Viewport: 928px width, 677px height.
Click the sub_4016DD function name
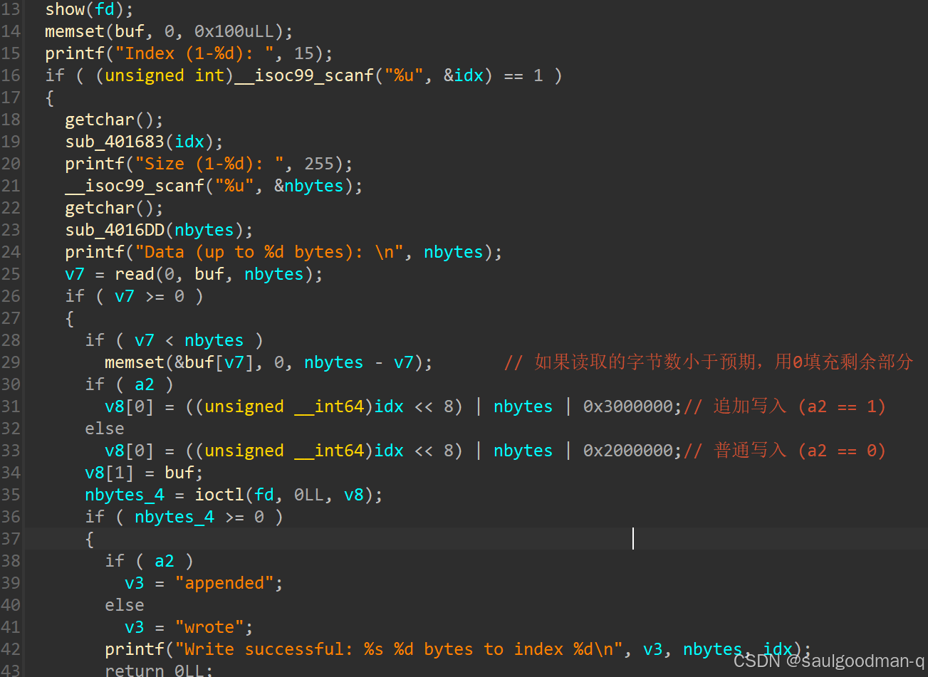tap(115, 230)
